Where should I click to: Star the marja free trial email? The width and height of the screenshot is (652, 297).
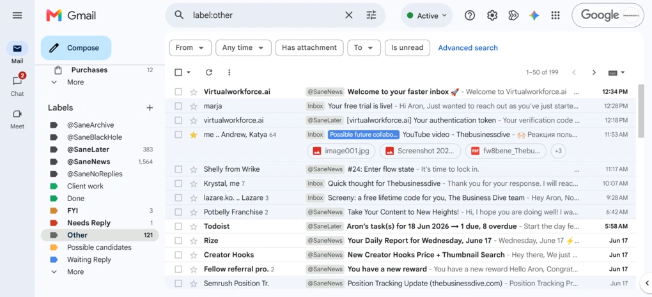193,106
